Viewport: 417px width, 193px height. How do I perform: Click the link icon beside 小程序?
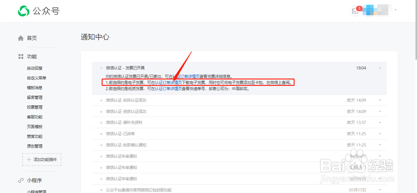(21, 181)
